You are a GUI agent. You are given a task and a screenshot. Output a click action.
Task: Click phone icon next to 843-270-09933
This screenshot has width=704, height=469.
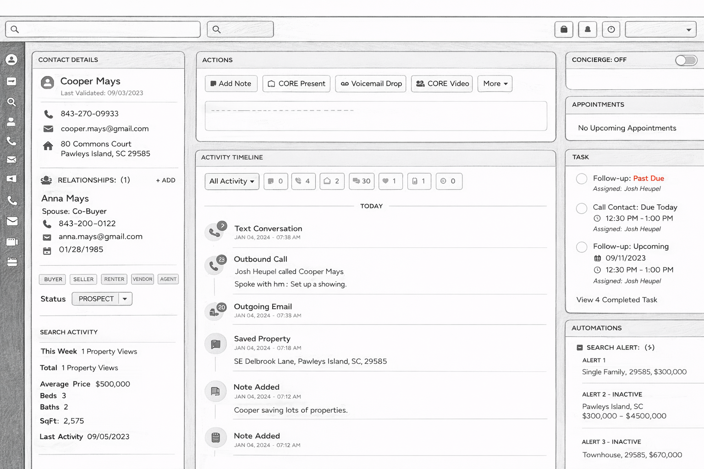pyautogui.click(x=48, y=114)
